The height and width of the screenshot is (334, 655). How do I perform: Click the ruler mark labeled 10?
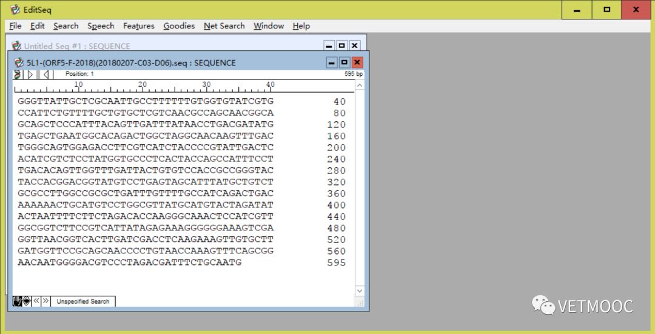click(x=78, y=84)
